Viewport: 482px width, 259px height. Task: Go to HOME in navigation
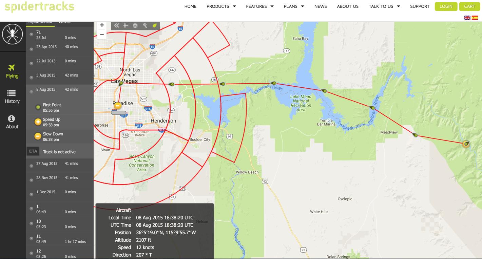click(x=190, y=6)
